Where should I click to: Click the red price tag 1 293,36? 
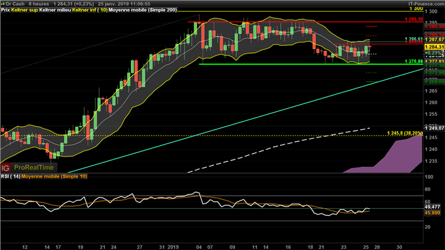tap(435, 27)
